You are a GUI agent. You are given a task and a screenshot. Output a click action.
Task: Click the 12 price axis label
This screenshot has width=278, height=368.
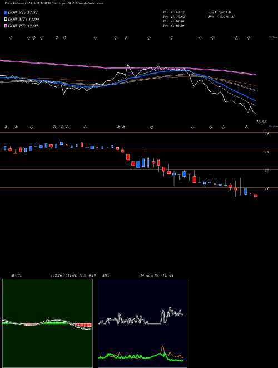(266, 170)
